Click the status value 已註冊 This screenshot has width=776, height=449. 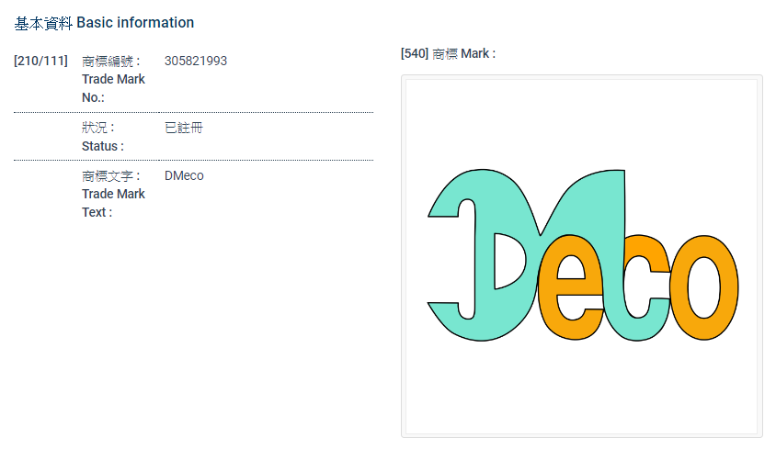tap(184, 128)
